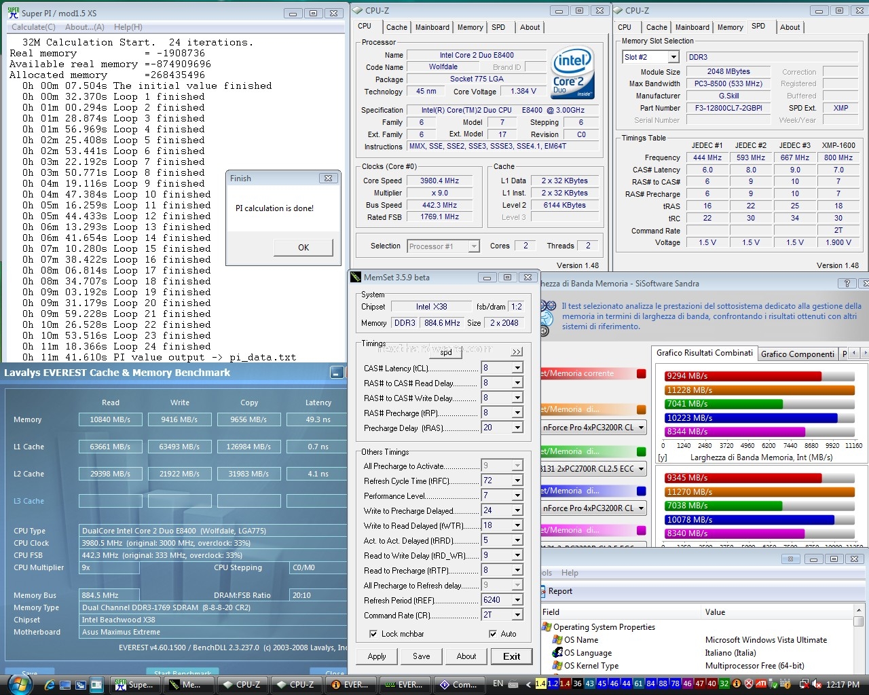The height and width of the screenshot is (695, 869).
Task: Open Refresh Cycle Time (tRFC) dropdown
Action: click(x=517, y=481)
